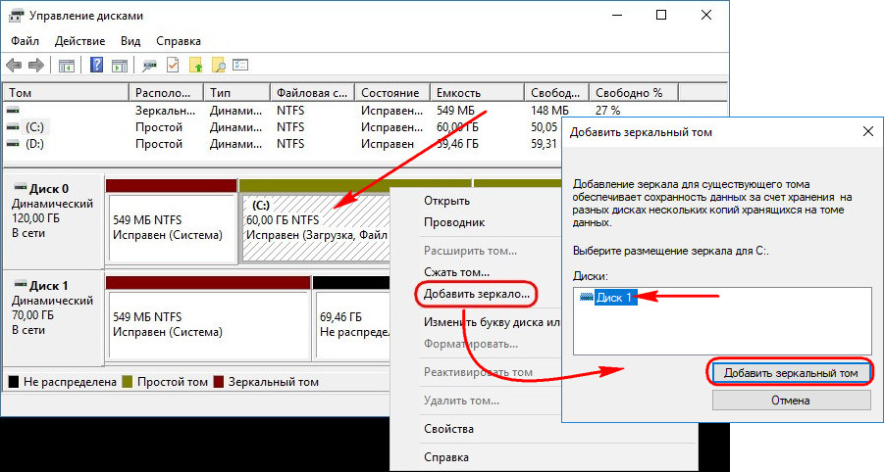Screen dimensions: 884x472
Task: Choose Добавить зеркало from context menu
Action: coord(476,293)
